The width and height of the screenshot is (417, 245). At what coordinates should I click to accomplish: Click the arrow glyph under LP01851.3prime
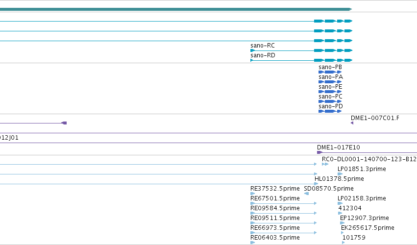click(340, 174)
